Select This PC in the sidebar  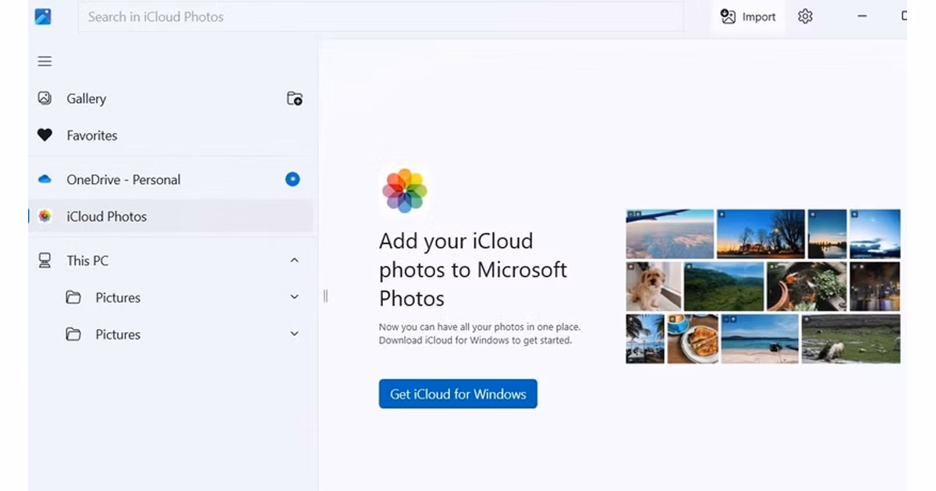tap(172, 260)
